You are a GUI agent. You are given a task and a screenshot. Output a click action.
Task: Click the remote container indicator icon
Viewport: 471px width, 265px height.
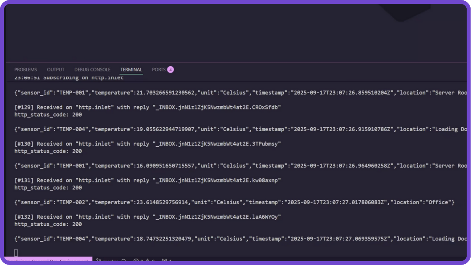tap(10, 261)
